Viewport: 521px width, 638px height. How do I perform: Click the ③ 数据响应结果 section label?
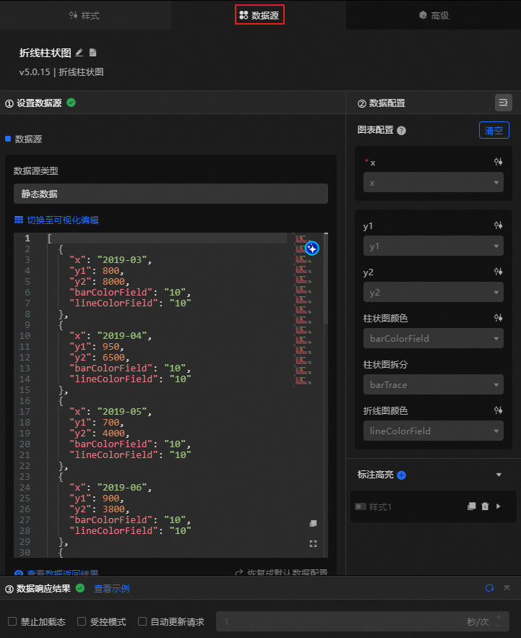pos(38,589)
